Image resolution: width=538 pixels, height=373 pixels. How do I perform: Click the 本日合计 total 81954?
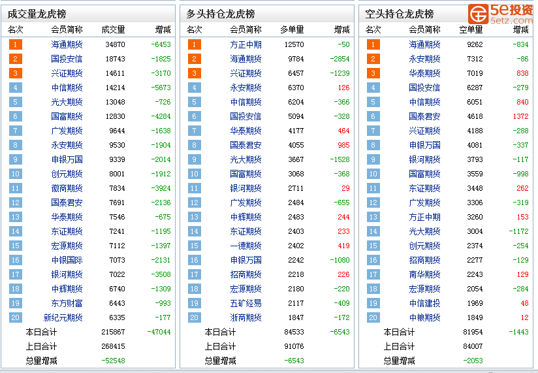(x=473, y=332)
